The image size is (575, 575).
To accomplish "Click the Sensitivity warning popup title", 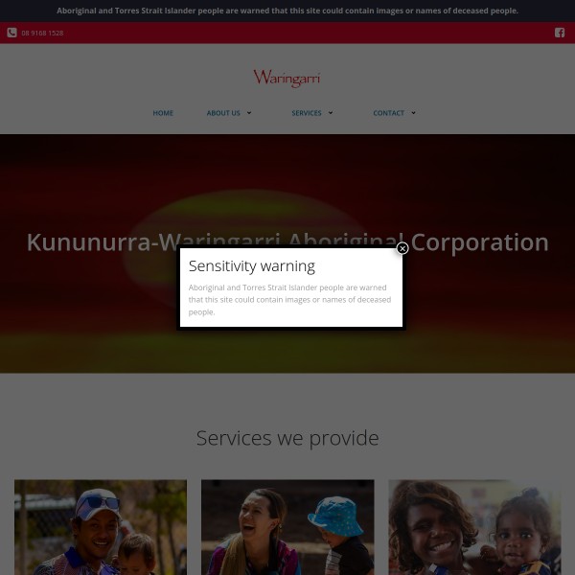I will [251, 266].
